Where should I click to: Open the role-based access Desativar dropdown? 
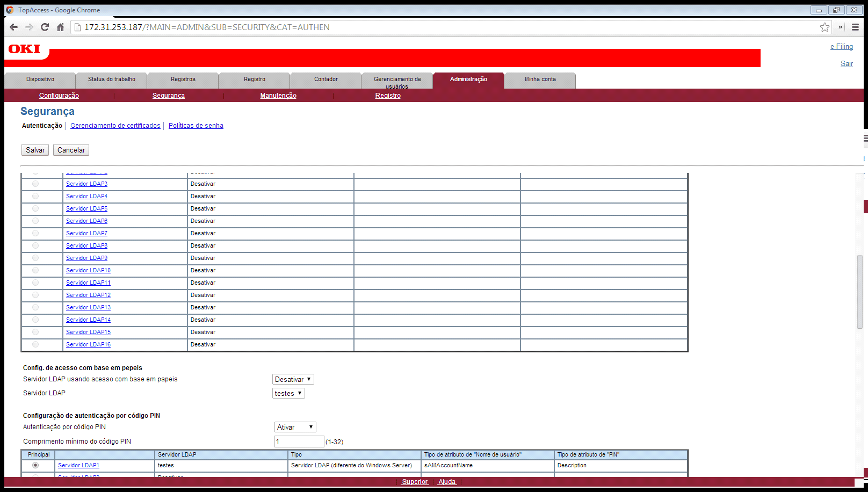293,379
